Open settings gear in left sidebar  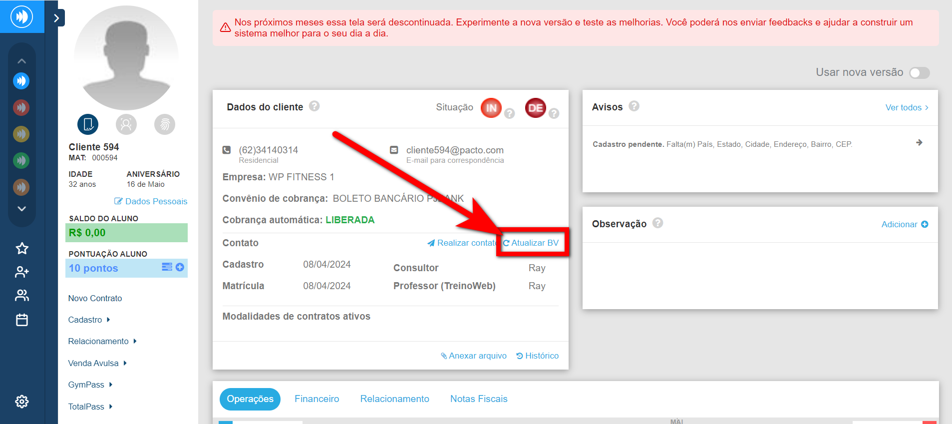[22, 402]
